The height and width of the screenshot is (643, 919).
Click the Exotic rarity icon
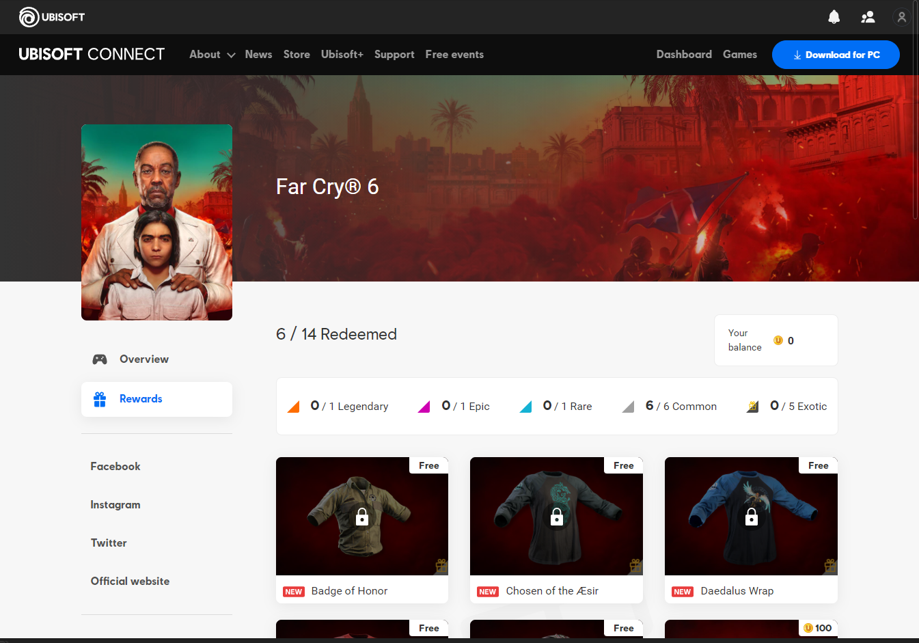[x=752, y=407]
